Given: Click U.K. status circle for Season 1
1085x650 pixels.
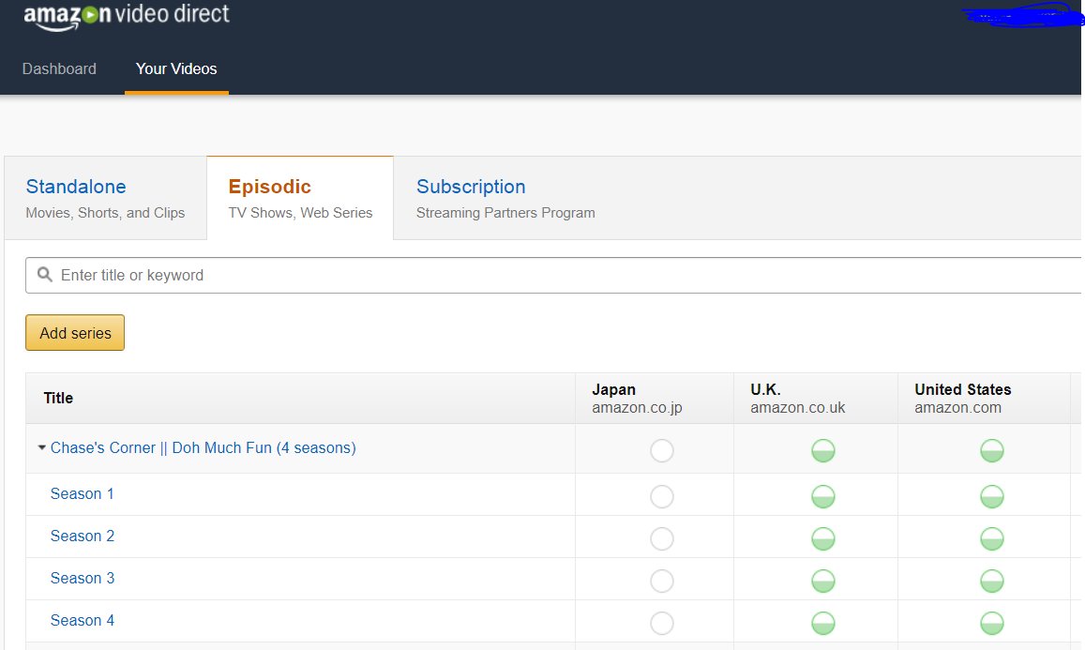Looking at the screenshot, I should pyautogui.click(x=822, y=496).
